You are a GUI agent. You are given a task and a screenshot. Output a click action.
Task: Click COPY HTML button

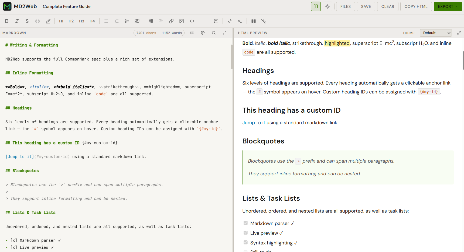coord(416,6)
